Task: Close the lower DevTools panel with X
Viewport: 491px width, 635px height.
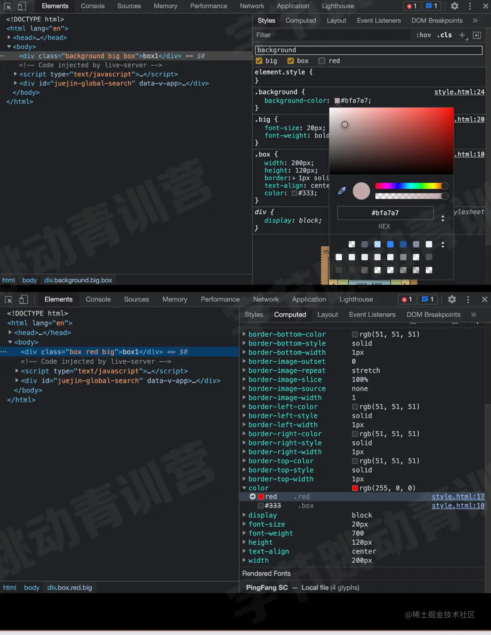Action: (484, 299)
